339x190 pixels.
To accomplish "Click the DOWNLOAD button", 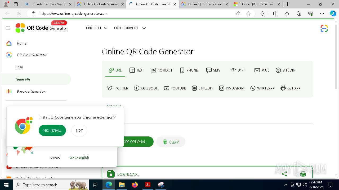I will pyautogui.click(x=123, y=174).
